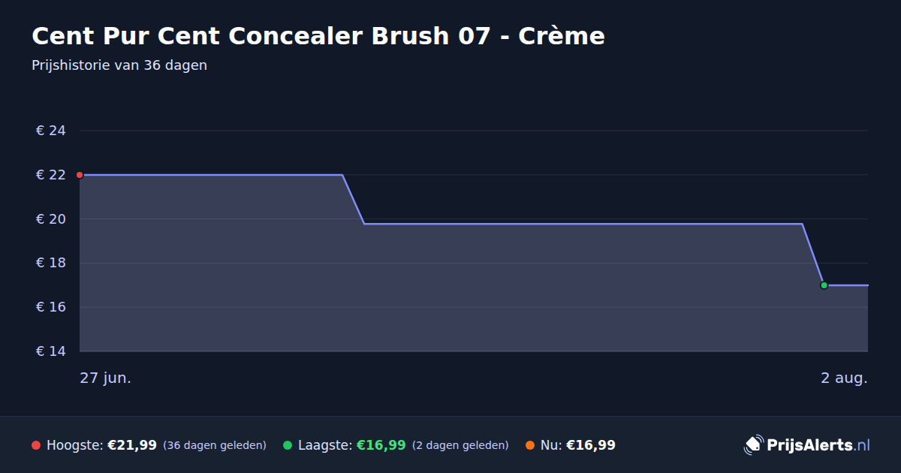Click the PrijsAlerts tag logo icon
This screenshot has height=473, width=901.
pos(753,444)
